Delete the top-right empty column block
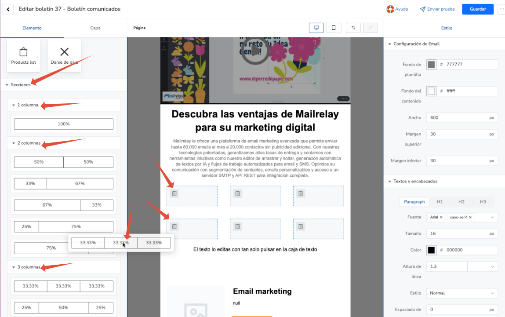The height and width of the screenshot is (317, 505). tap(301, 193)
